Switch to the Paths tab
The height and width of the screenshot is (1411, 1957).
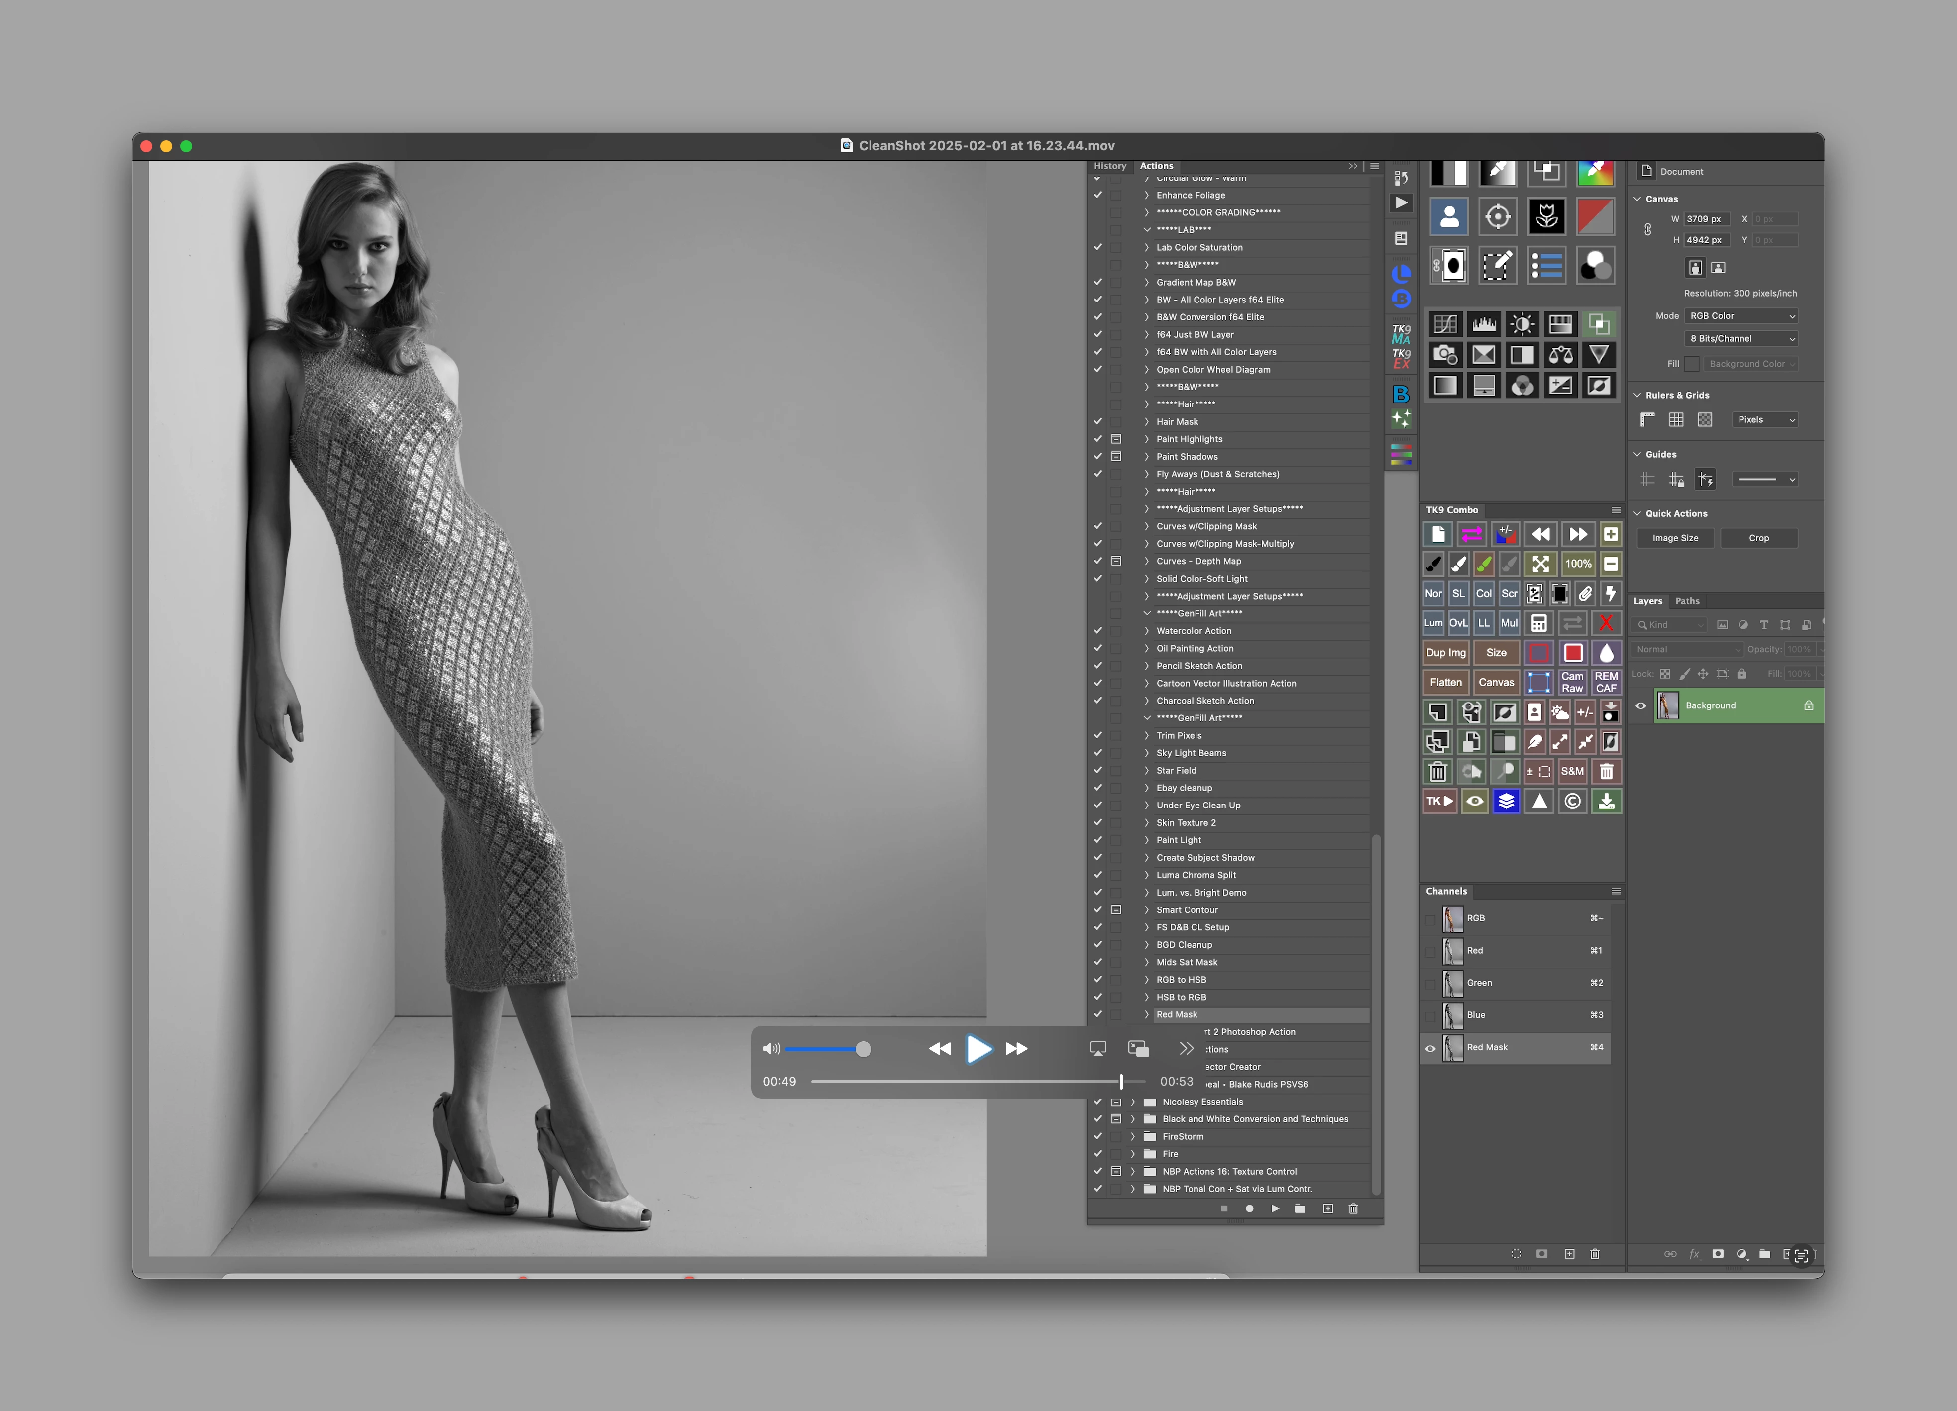tap(1687, 601)
